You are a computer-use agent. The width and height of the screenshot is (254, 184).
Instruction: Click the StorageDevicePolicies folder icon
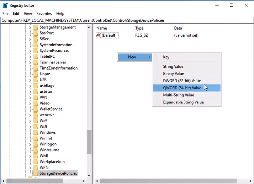pos(35,173)
